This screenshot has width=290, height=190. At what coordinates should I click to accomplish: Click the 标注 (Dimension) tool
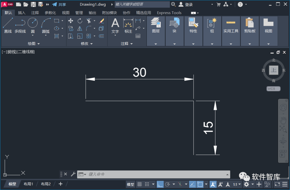[128, 24]
